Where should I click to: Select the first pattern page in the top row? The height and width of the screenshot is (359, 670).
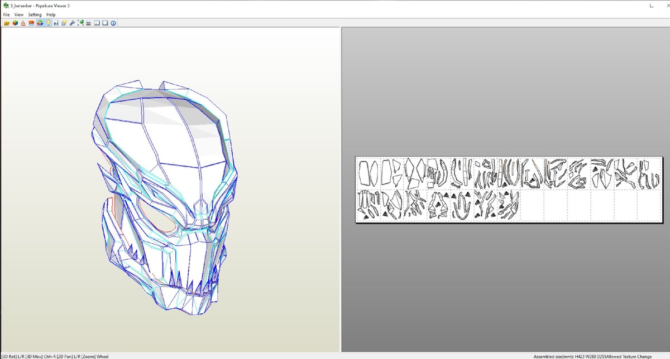368,173
